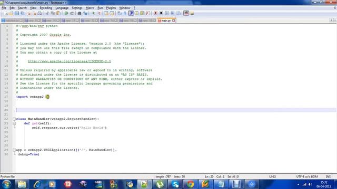Click the Zoom In toolbar icon
The height and width of the screenshot is (189, 337).
(x=93, y=13)
